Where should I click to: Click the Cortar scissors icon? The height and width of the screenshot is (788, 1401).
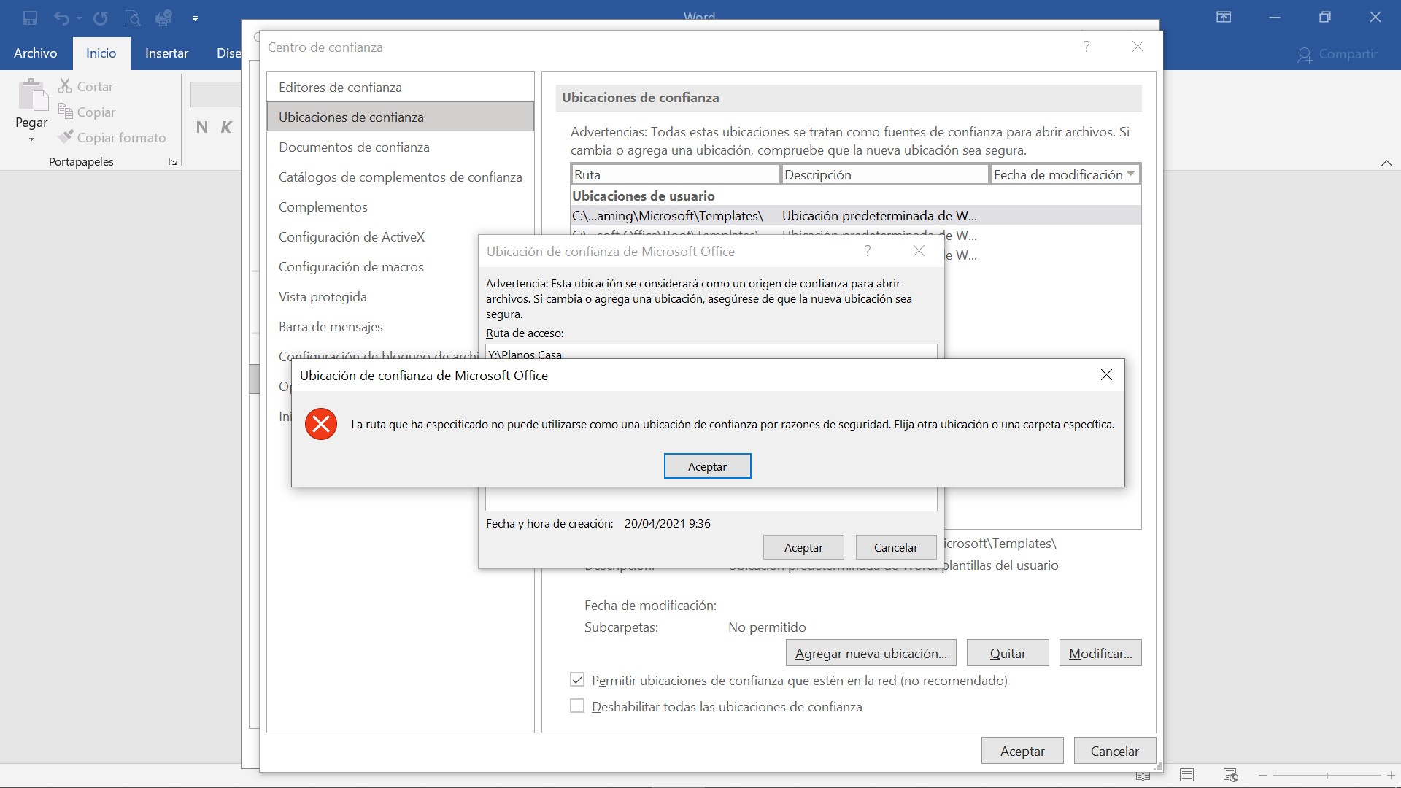[x=66, y=86]
